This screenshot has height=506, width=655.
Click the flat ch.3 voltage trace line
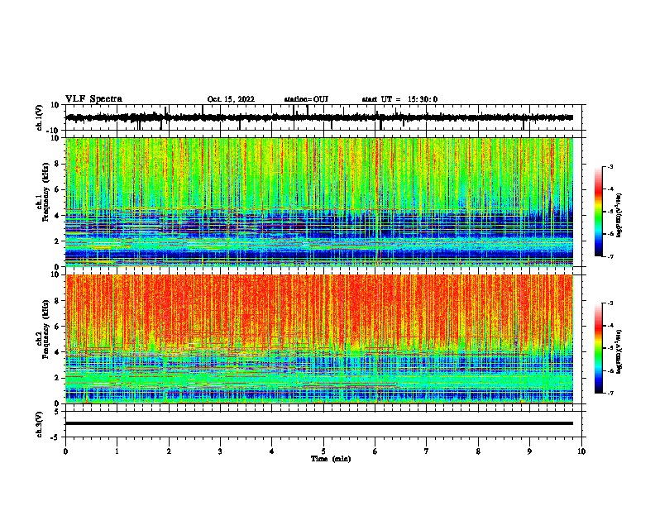pyautogui.click(x=319, y=423)
